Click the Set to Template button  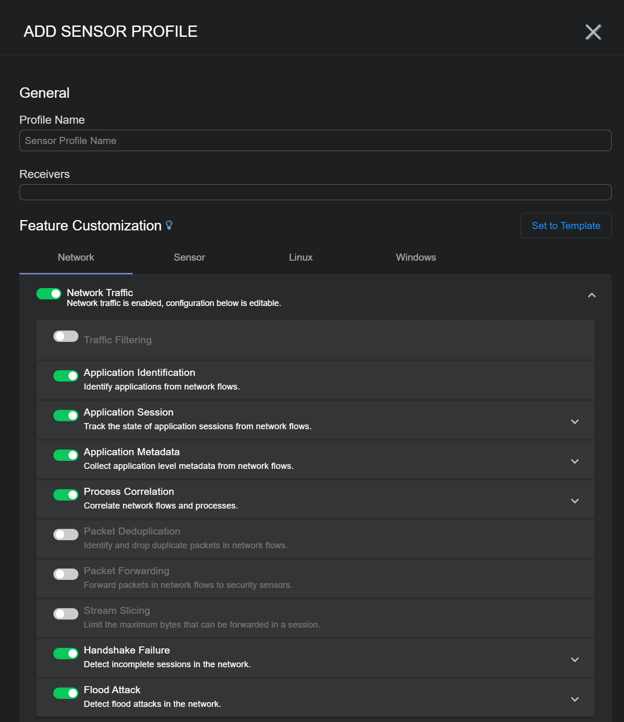(x=565, y=226)
